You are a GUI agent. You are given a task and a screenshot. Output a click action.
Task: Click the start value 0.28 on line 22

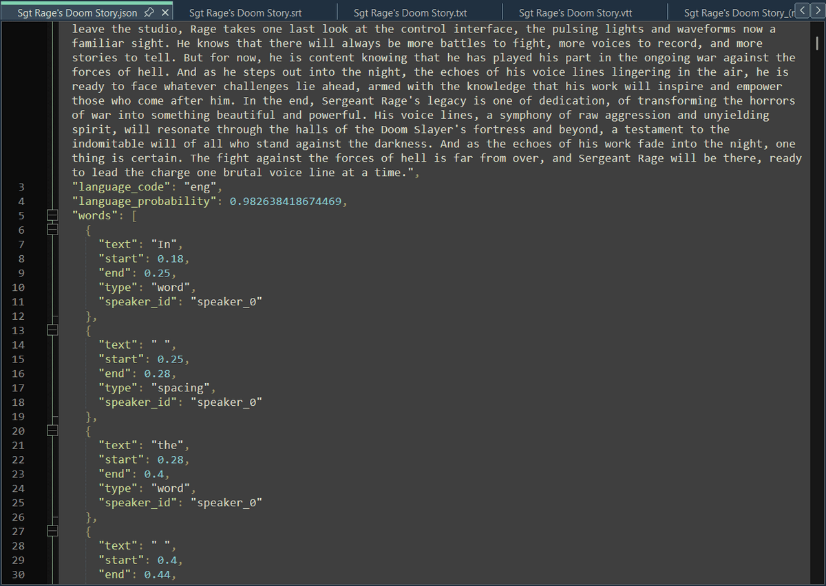(x=171, y=459)
